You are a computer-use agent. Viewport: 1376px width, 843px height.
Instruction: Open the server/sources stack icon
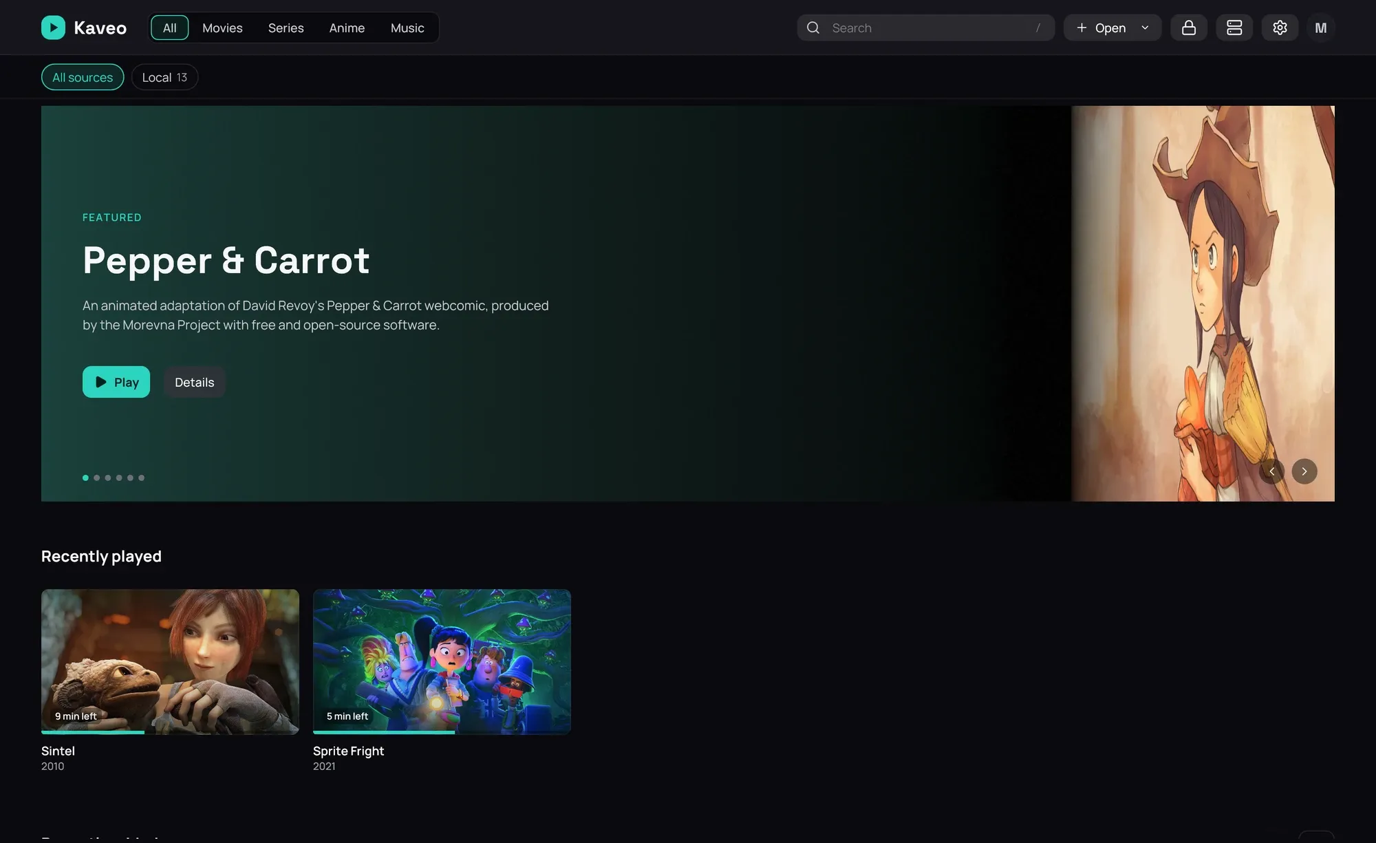[x=1234, y=28]
